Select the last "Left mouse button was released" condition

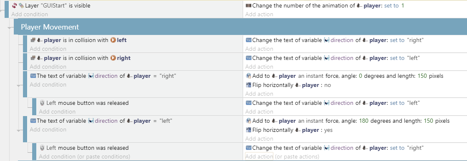(x=84, y=148)
